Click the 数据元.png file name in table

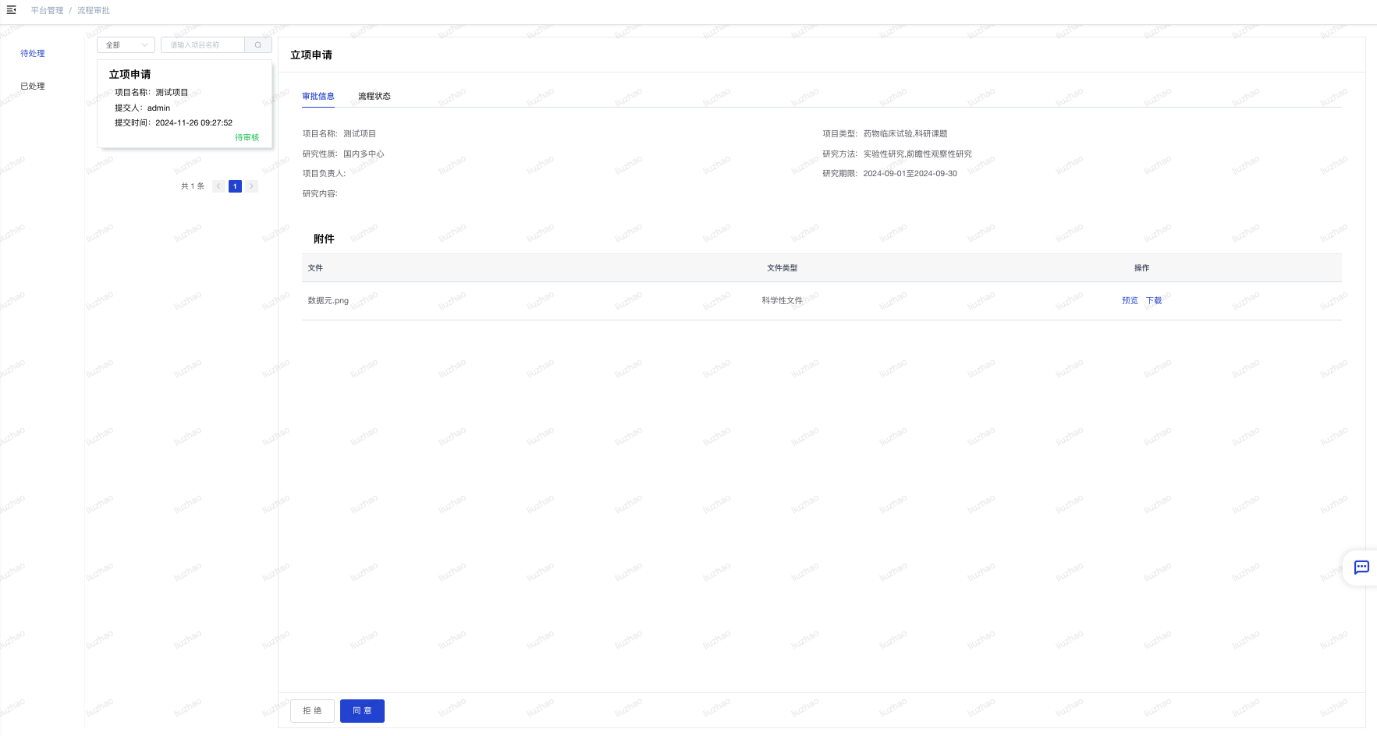click(328, 301)
